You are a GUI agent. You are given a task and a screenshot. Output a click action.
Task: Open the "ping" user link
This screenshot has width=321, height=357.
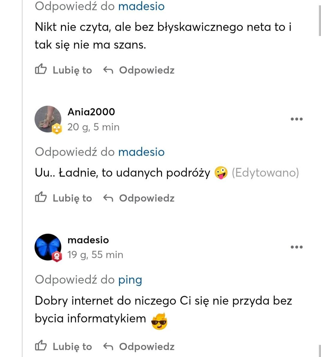130,280
